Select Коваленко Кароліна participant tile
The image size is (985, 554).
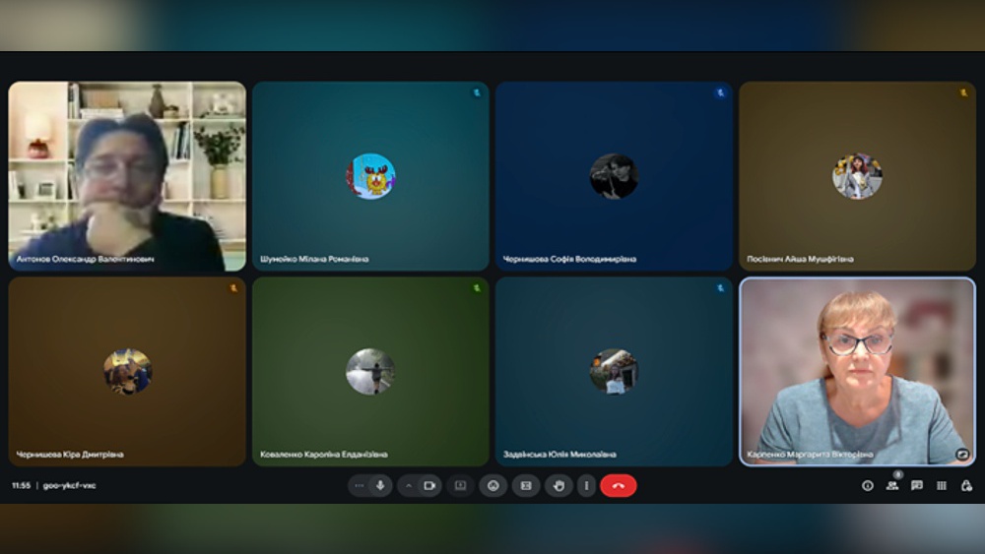click(x=370, y=371)
